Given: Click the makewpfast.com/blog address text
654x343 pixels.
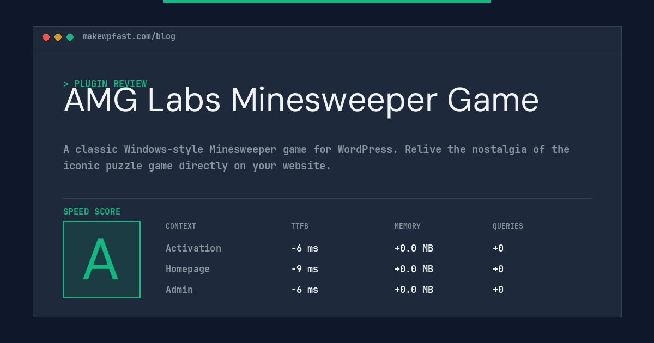Looking at the screenshot, I should click(x=129, y=36).
